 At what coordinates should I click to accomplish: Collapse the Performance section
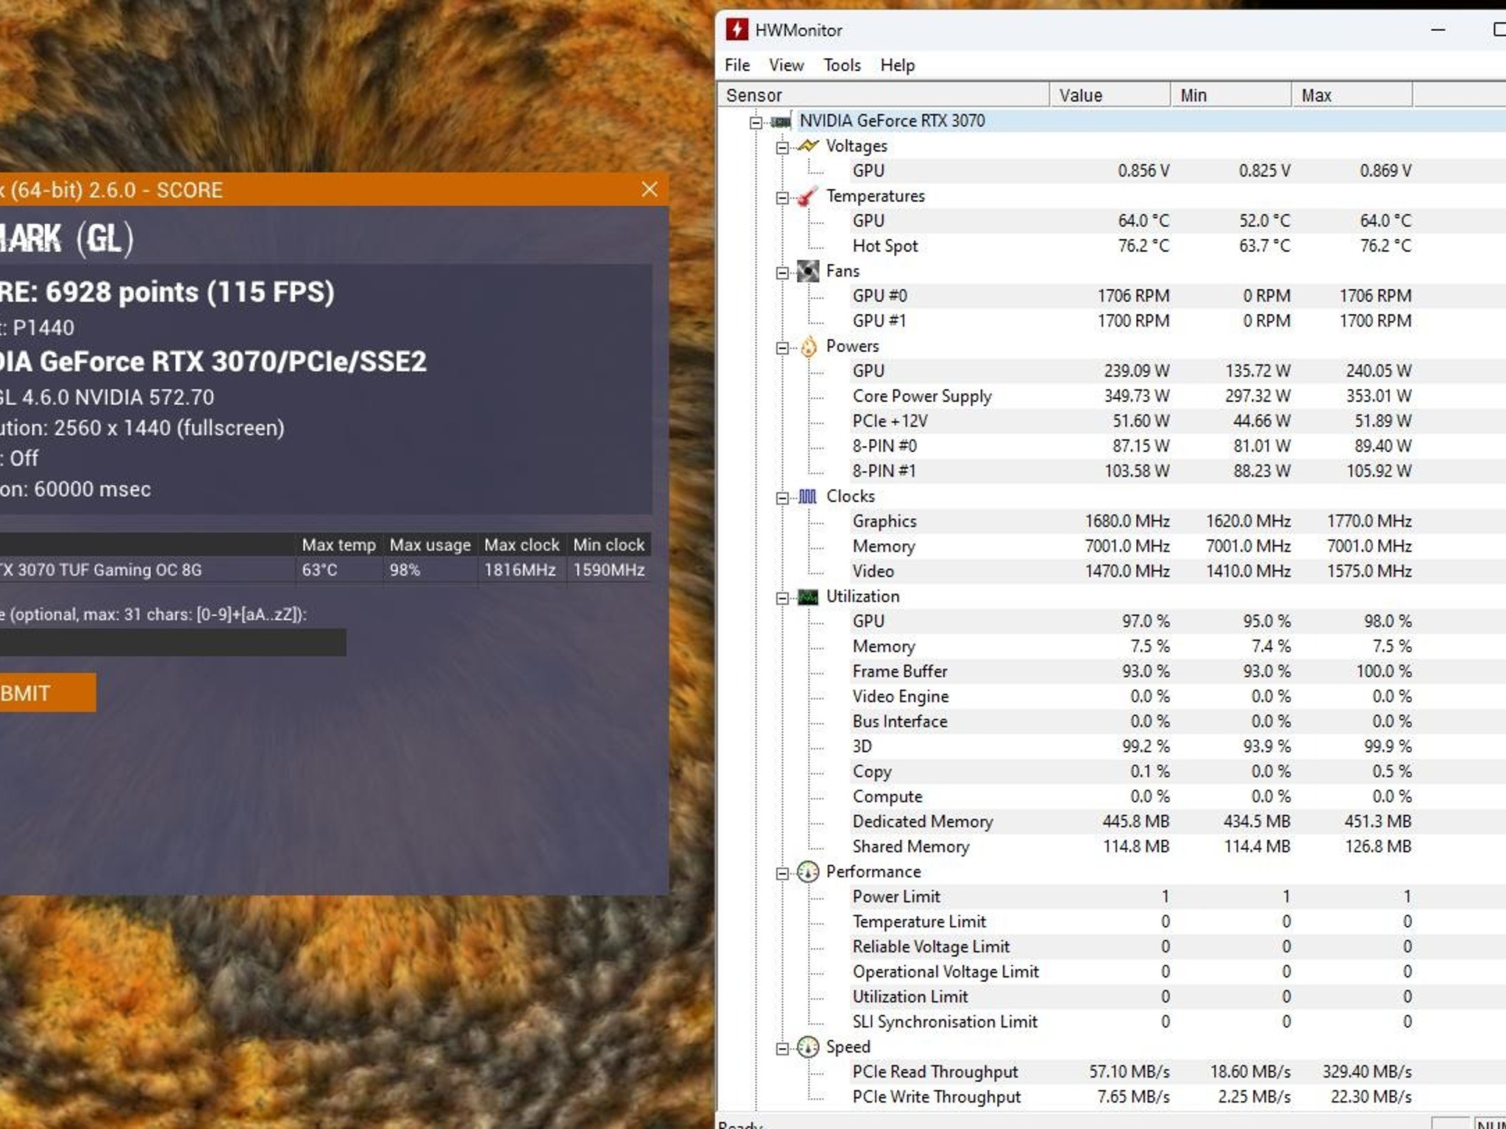(782, 873)
